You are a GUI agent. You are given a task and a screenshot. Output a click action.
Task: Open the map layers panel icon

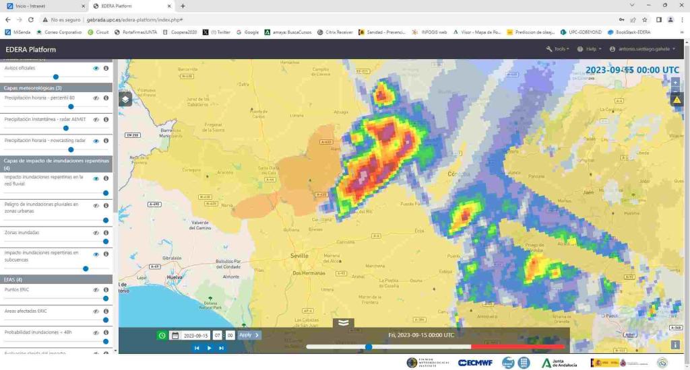pyautogui.click(x=125, y=100)
